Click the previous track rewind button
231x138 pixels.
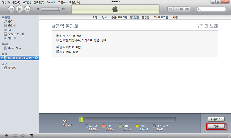coord(11,9)
